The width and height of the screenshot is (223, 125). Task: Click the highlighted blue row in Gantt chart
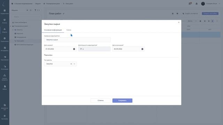point(201,35)
